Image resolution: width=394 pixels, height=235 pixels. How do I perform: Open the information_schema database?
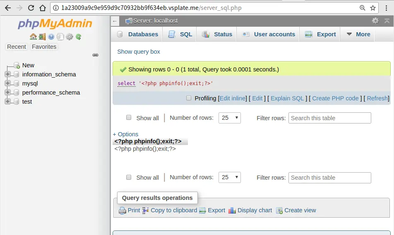49,74
